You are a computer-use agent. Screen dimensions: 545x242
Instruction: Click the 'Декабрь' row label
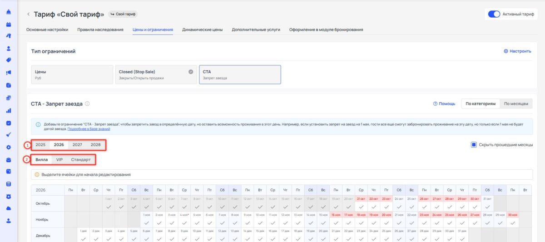48,235
